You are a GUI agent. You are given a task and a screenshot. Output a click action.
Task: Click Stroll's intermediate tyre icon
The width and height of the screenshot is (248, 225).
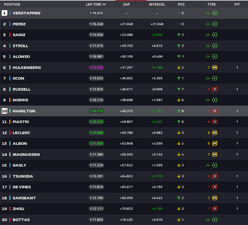coord(215,46)
